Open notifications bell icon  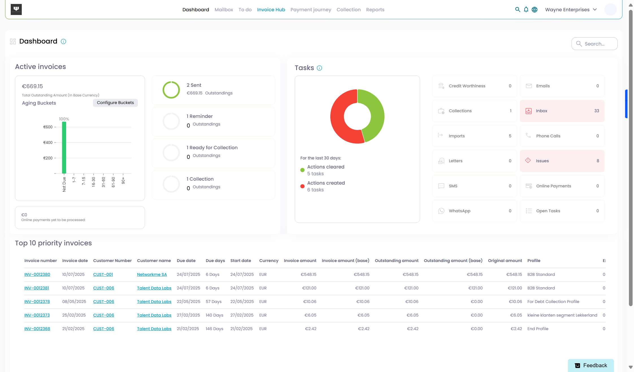526,10
